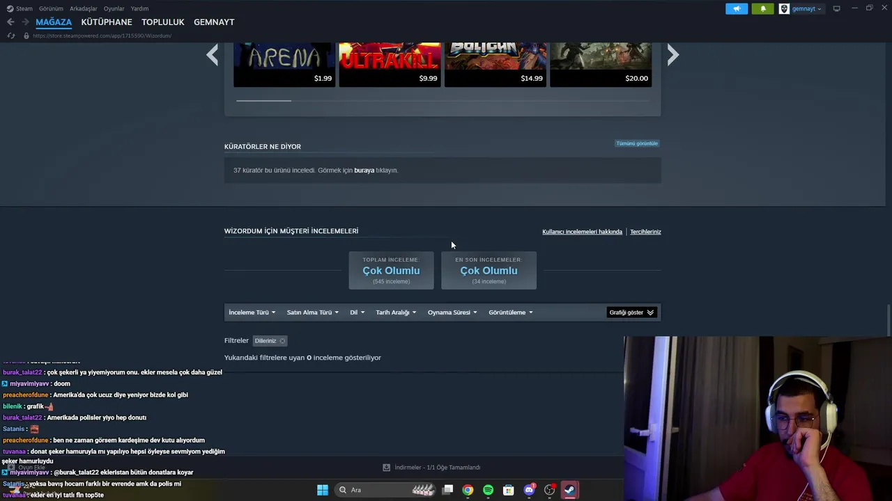Click the Steam taskbar icon
Screen dimensions: 892x501
click(x=569, y=490)
